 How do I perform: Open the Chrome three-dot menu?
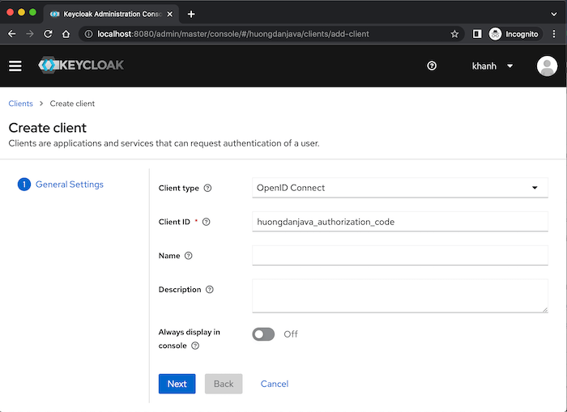(x=554, y=34)
